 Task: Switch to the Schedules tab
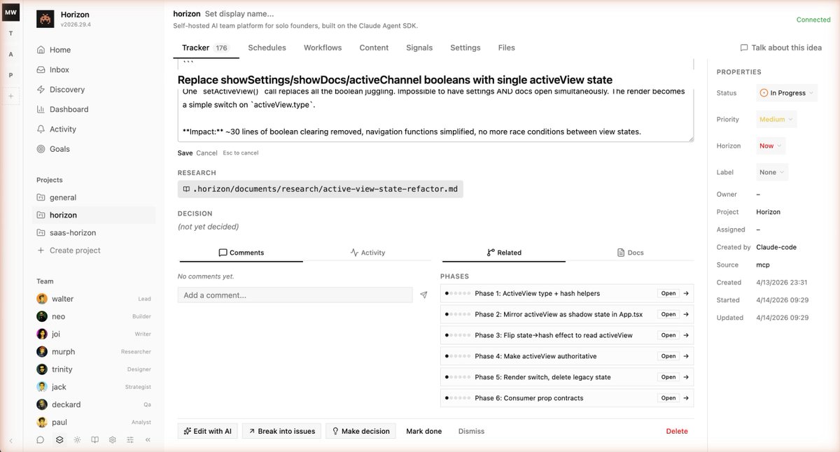coord(267,48)
